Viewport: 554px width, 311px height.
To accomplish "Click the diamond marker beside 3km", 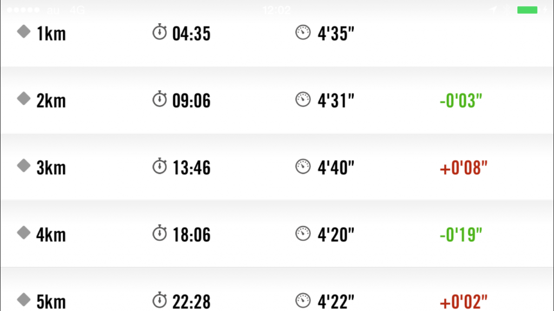I will (24, 166).
